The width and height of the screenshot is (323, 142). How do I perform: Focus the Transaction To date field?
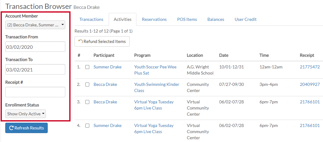[35, 69]
